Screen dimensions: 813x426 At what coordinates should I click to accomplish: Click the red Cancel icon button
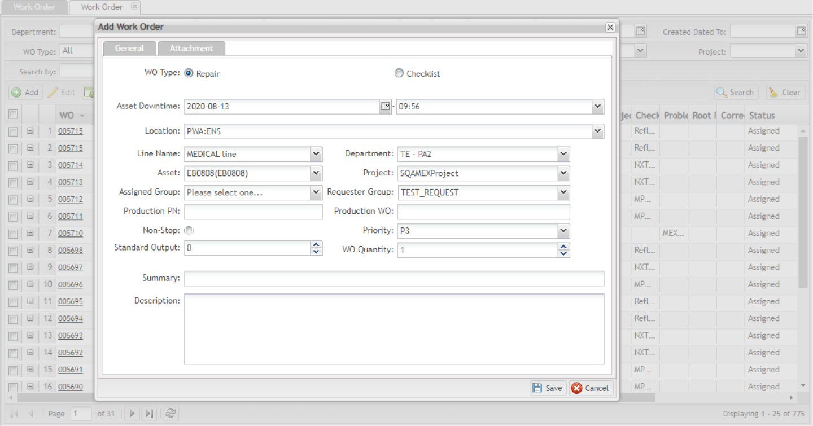[x=591, y=388]
